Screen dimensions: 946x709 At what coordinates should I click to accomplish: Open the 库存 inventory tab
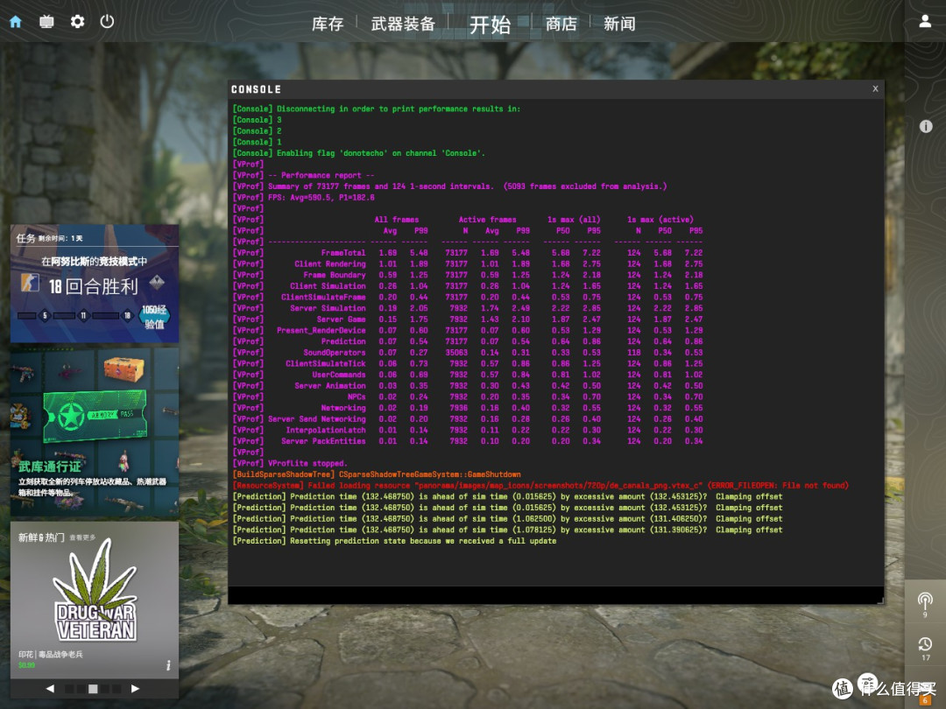(x=328, y=25)
